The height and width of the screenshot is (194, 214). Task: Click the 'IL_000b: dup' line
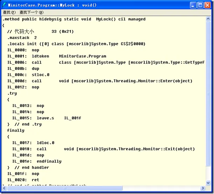point(23,68)
